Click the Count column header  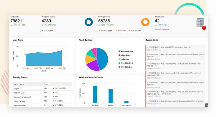coord(46,84)
